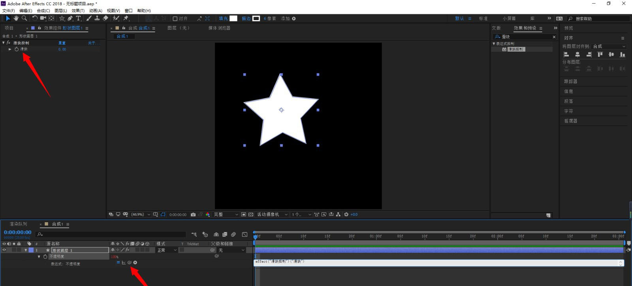Switch to the 媒体浏览器 tab
This screenshot has height=286, width=632.
(x=219, y=28)
